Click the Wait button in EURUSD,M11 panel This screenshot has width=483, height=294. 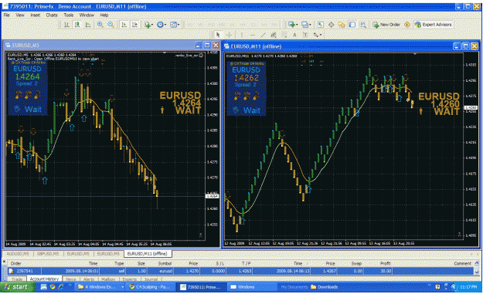247,110
